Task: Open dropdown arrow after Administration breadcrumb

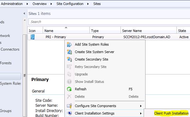Action: point(27,4)
